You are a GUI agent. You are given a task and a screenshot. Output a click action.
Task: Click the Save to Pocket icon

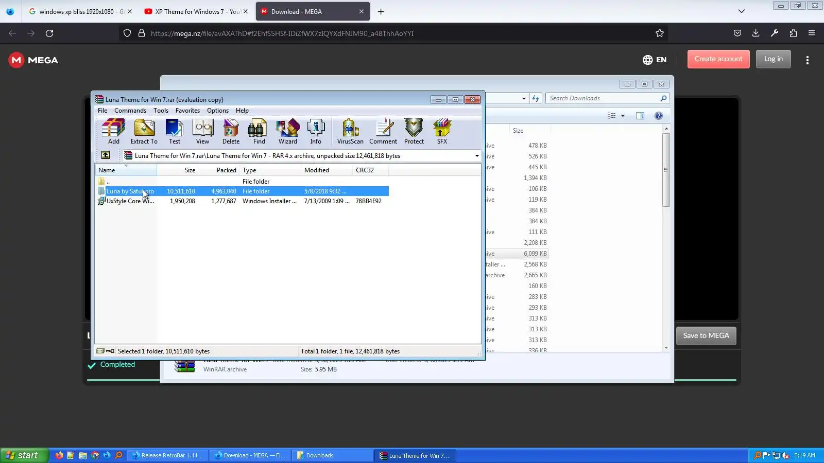(x=737, y=33)
